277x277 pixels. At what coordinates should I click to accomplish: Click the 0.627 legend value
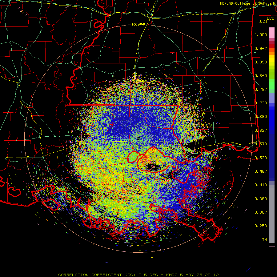tap(261, 130)
